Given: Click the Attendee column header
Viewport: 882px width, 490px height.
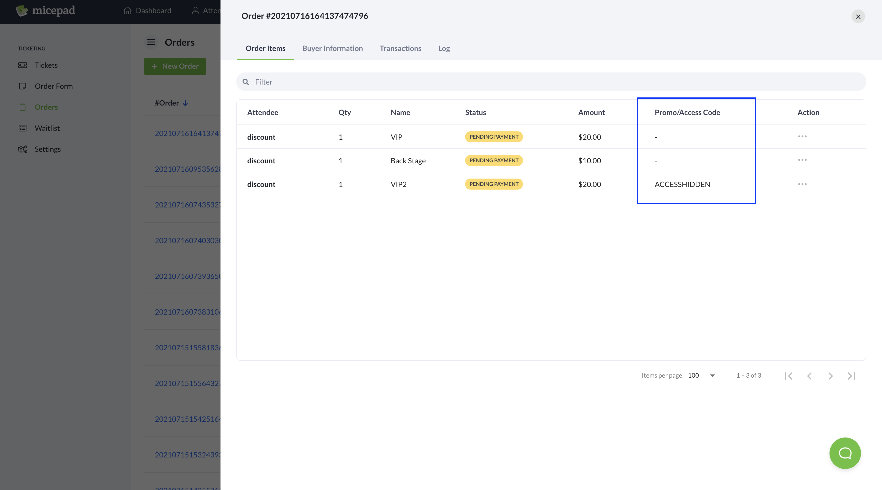Looking at the screenshot, I should [x=262, y=112].
